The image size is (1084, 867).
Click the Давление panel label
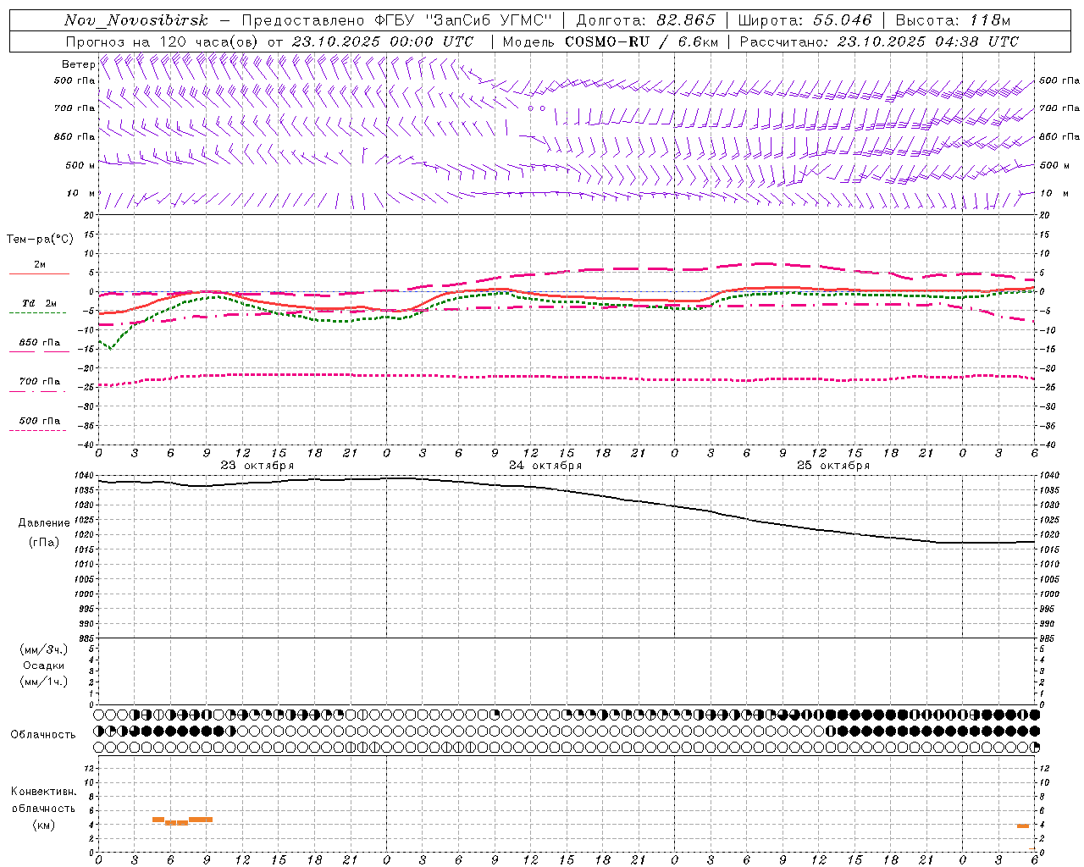coord(44,523)
